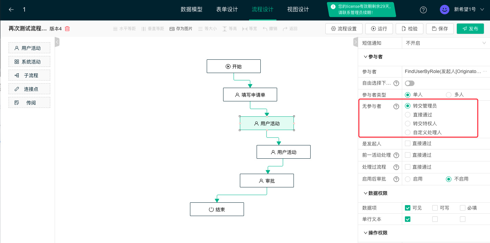Image resolution: width=490 pixels, height=243 pixels.
Task: Open user menu chevron beside 新希望1号
Action: (x=482, y=10)
